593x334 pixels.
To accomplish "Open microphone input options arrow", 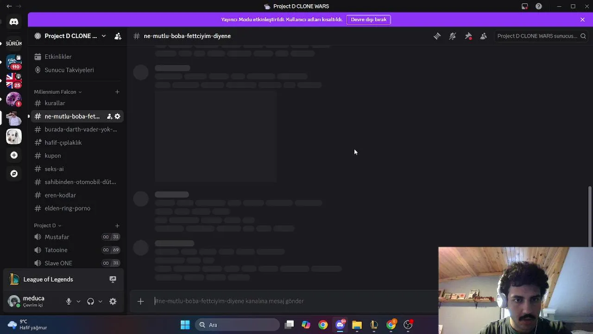I will pos(78,302).
